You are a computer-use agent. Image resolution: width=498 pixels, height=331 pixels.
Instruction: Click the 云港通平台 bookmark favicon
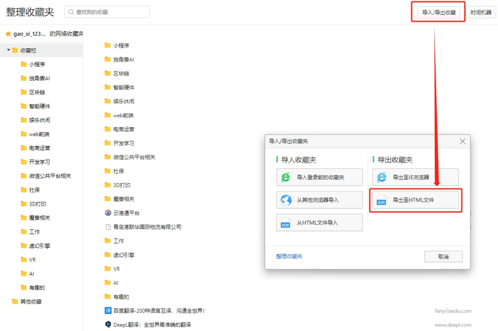108,213
